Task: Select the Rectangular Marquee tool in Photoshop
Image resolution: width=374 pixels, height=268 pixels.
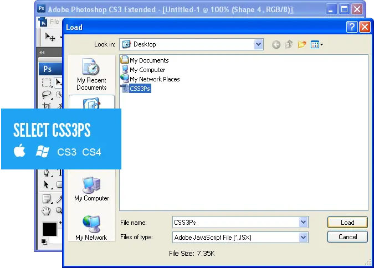Action: [47, 83]
